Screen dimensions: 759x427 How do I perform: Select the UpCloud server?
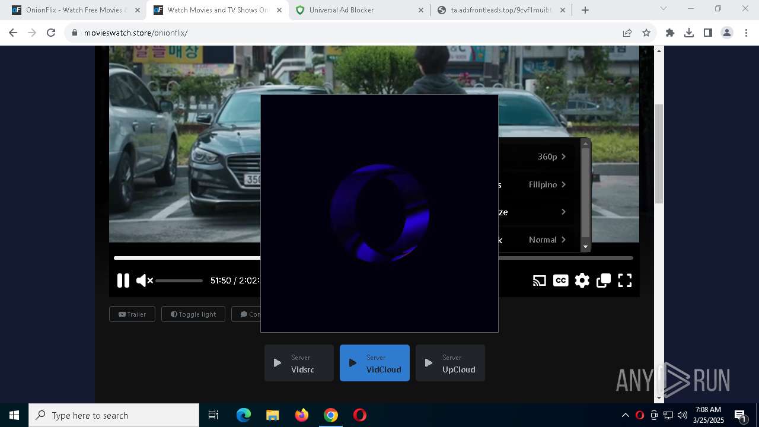[x=450, y=363]
